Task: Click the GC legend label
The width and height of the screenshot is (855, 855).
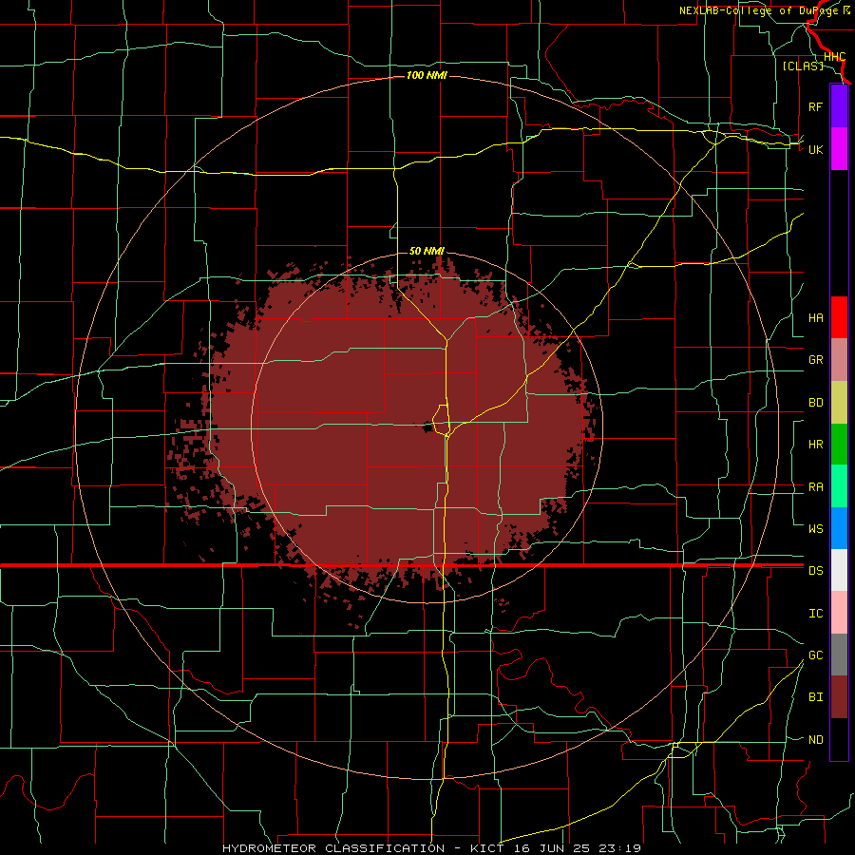Action: [x=815, y=655]
